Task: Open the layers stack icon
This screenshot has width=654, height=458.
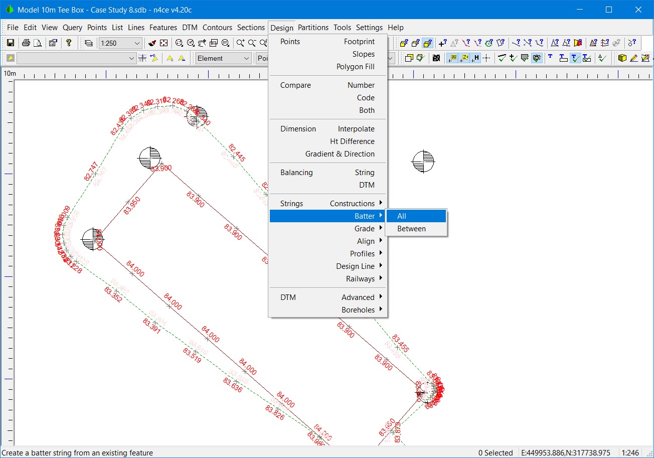Action: (89, 43)
